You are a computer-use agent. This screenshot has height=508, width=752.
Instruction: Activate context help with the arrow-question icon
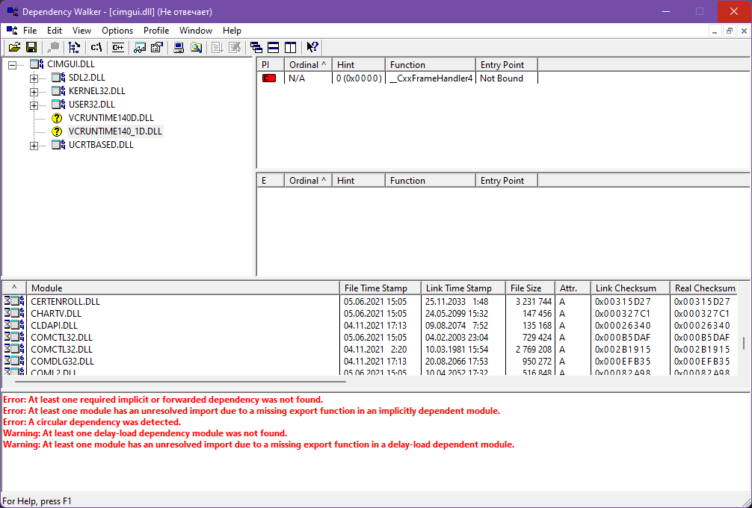coord(312,47)
